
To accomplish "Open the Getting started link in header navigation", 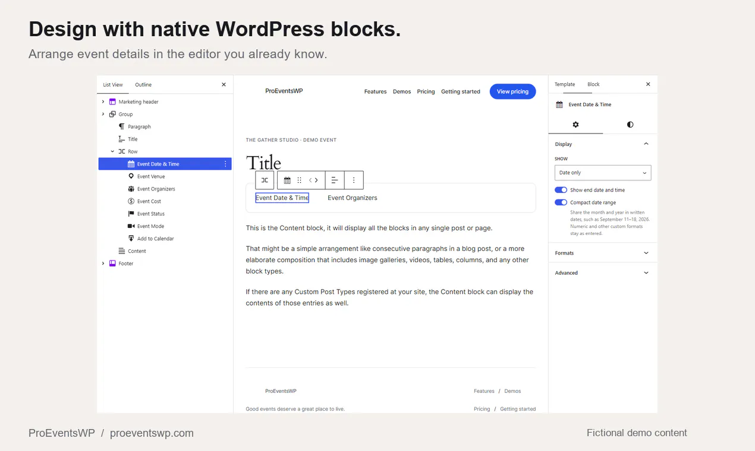I will coord(461,92).
